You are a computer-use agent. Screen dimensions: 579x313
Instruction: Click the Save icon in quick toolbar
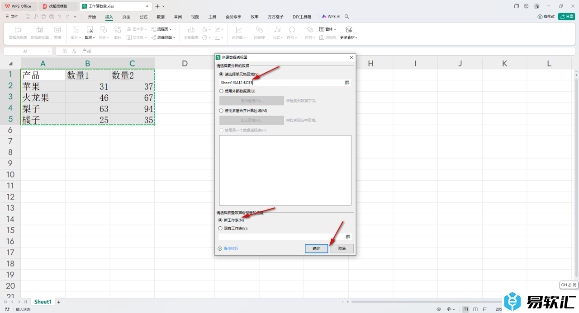click(28, 17)
